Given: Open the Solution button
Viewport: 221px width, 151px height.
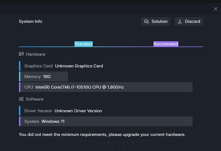Looking at the screenshot, I should pyautogui.click(x=156, y=21).
